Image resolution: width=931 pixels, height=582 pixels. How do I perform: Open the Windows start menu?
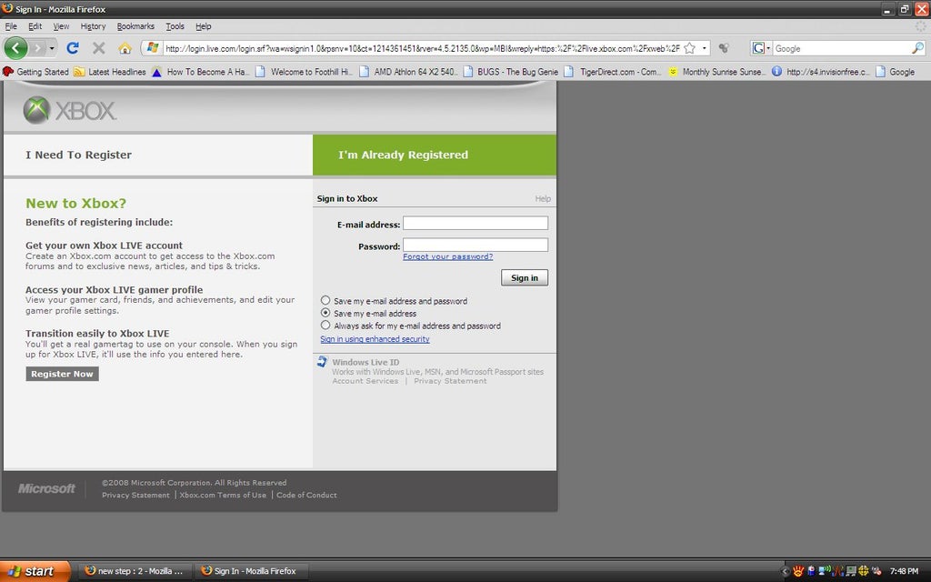coord(33,571)
